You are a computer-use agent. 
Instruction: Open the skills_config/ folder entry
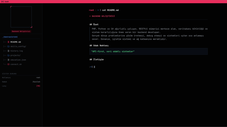point(18,46)
